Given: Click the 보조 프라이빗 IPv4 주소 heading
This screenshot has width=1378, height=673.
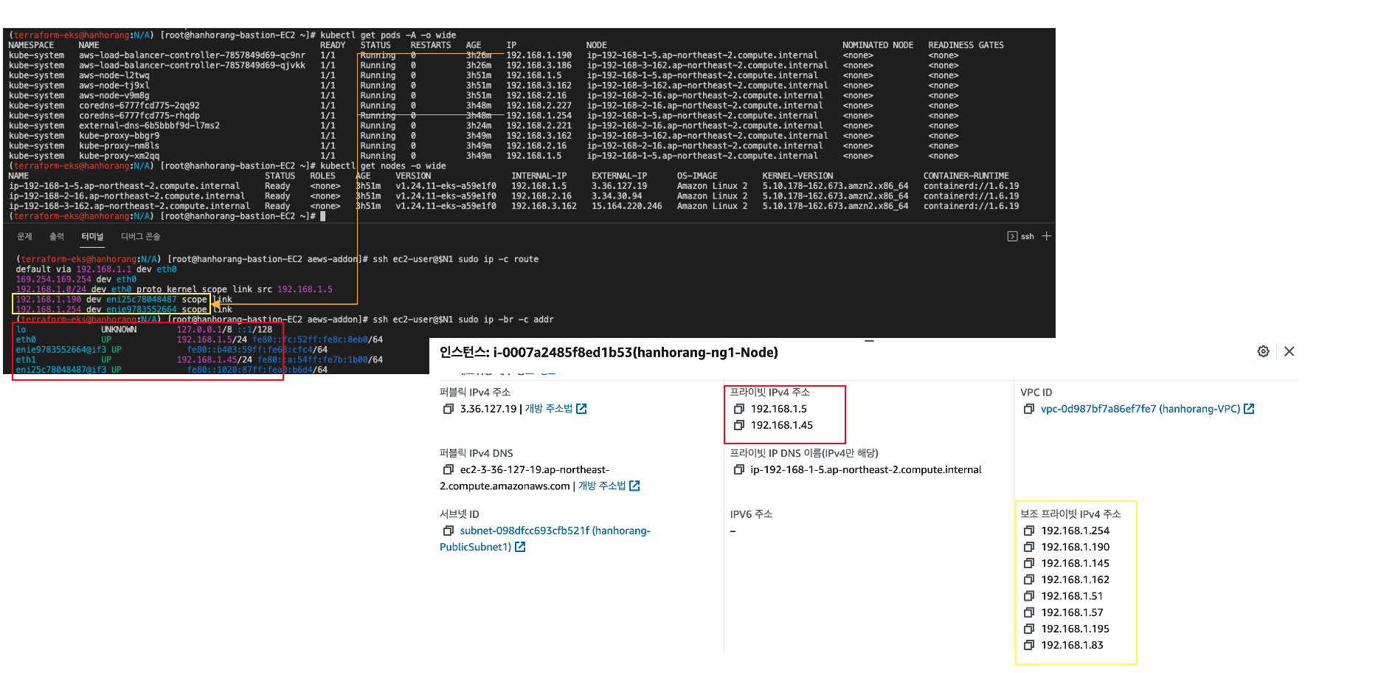Looking at the screenshot, I should [1070, 514].
